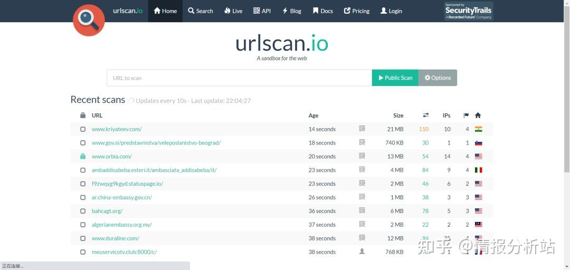Screen dimensions: 570x270
Task: Click user icon in meuservicotv.club row
Action: pos(362,251)
